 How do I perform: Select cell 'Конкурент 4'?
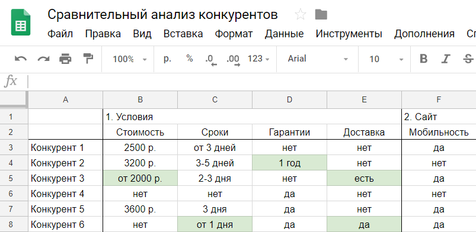[x=66, y=194]
